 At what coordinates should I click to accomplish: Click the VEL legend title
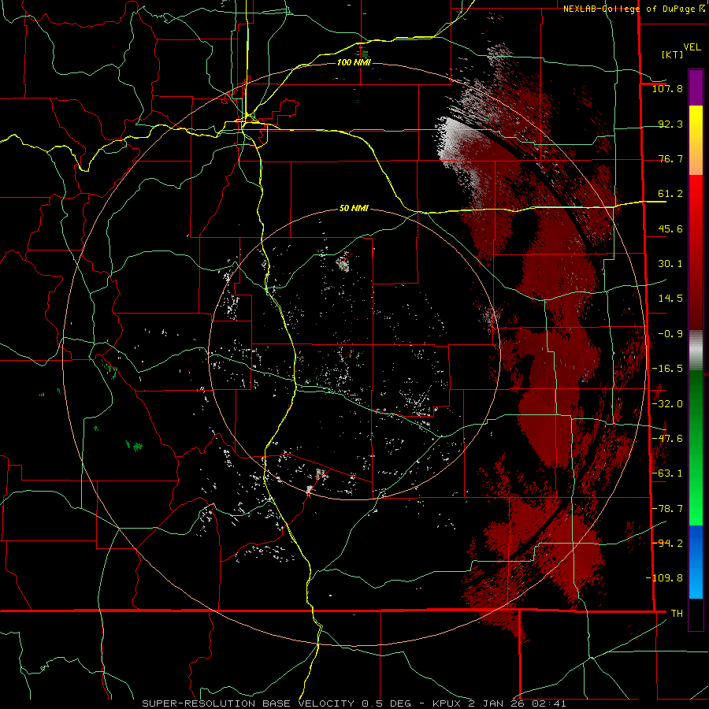pos(692,47)
